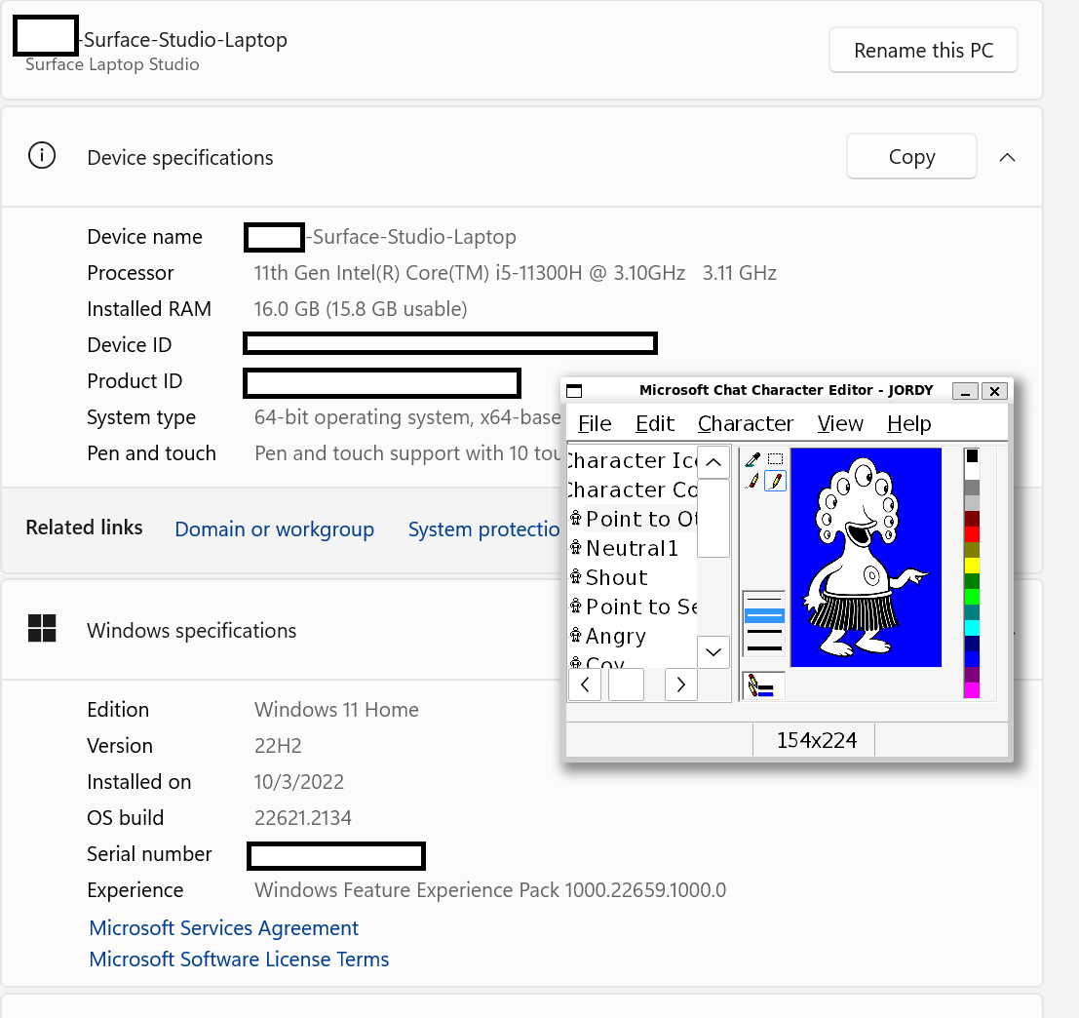
Task: Open the Help menu
Action: click(x=909, y=423)
